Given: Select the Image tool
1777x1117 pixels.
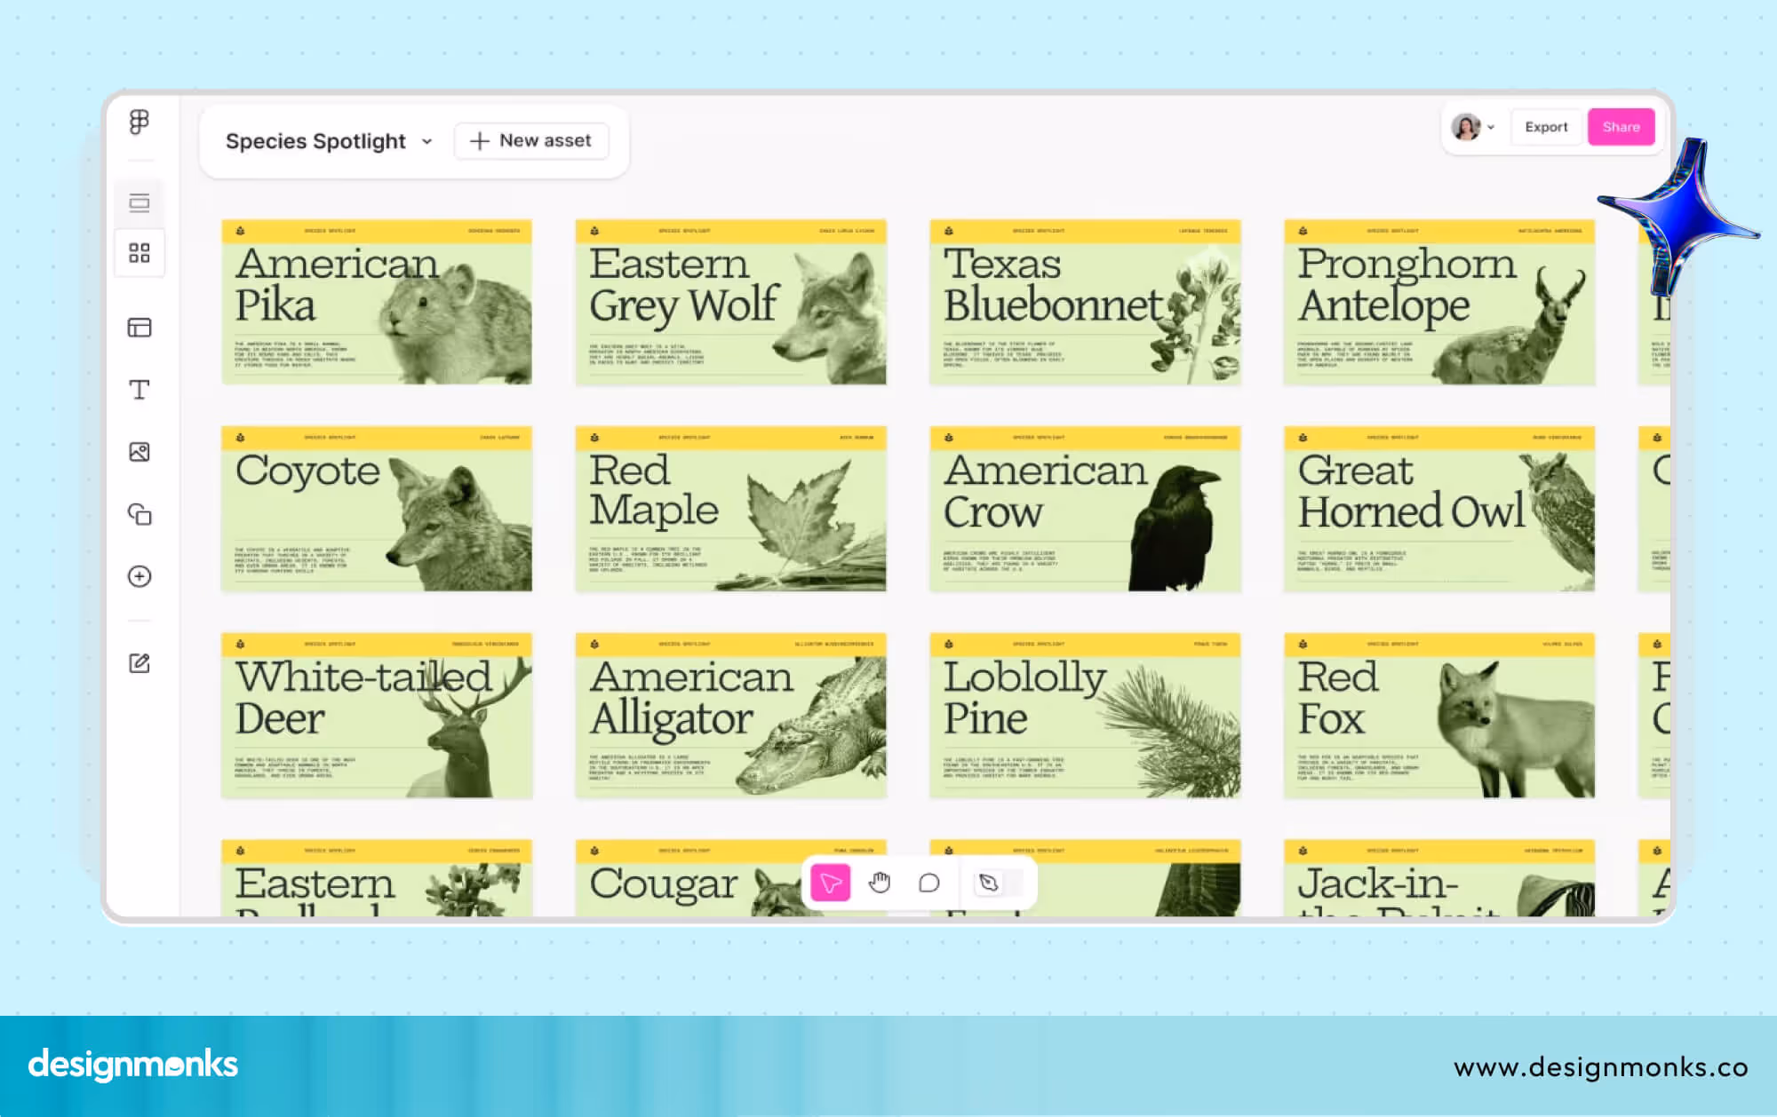Looking at the screenshot, I should [x=139, y=452].
